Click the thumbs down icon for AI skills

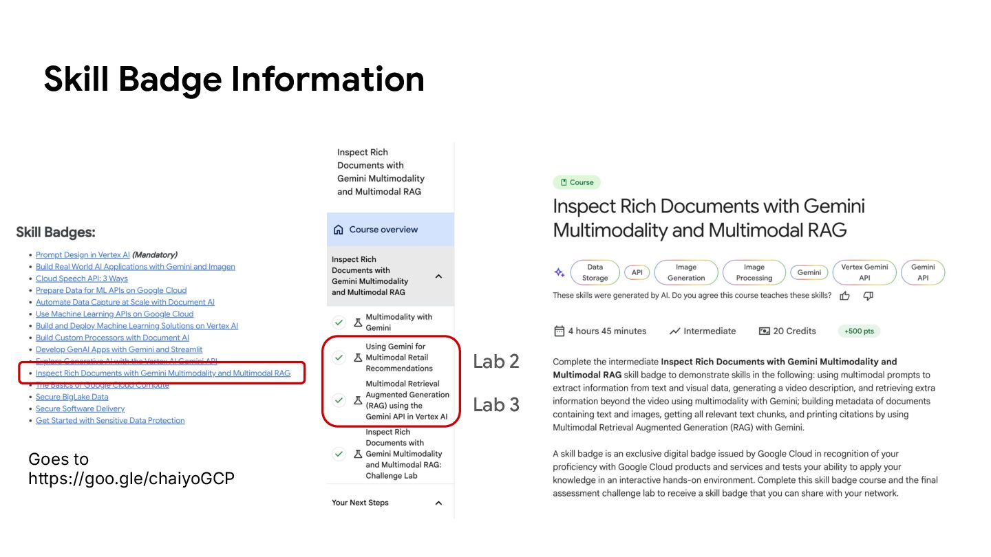coord(868,296)
